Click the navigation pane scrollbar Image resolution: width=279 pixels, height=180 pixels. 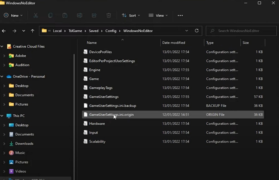74,117
